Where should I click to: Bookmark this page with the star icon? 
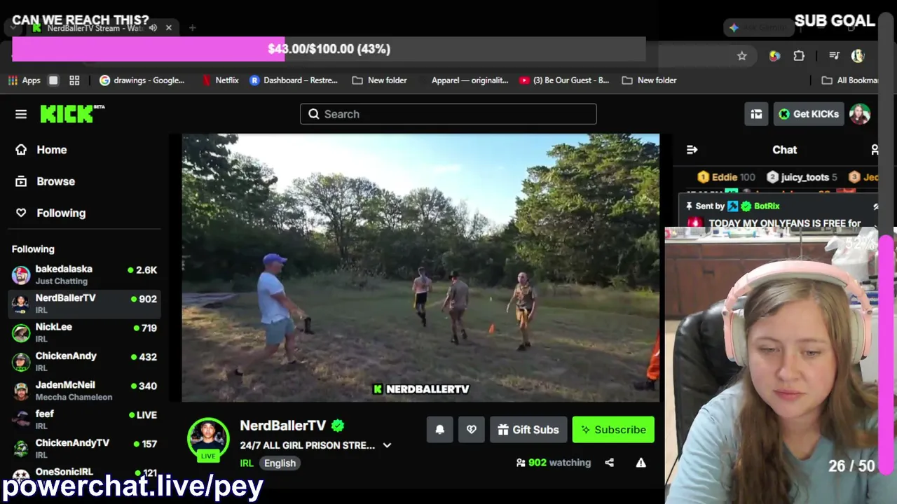click(742, 56)
